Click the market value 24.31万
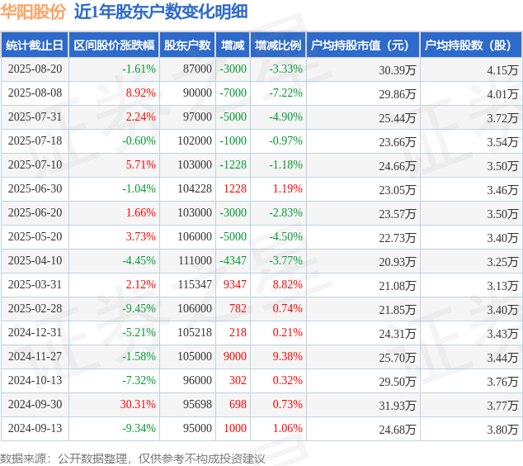523x466 pixels. [x=398, y=334]
